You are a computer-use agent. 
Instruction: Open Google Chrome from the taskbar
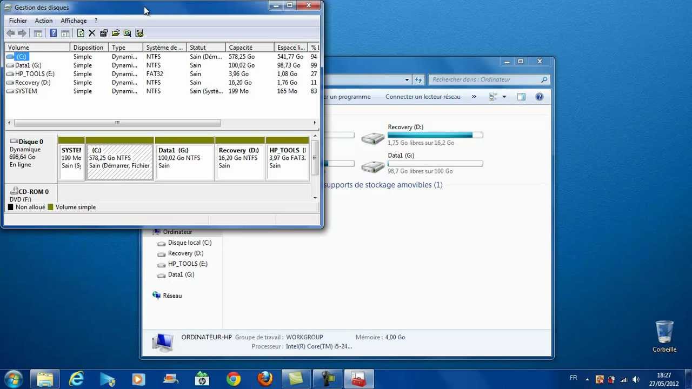tap(234, 379)
